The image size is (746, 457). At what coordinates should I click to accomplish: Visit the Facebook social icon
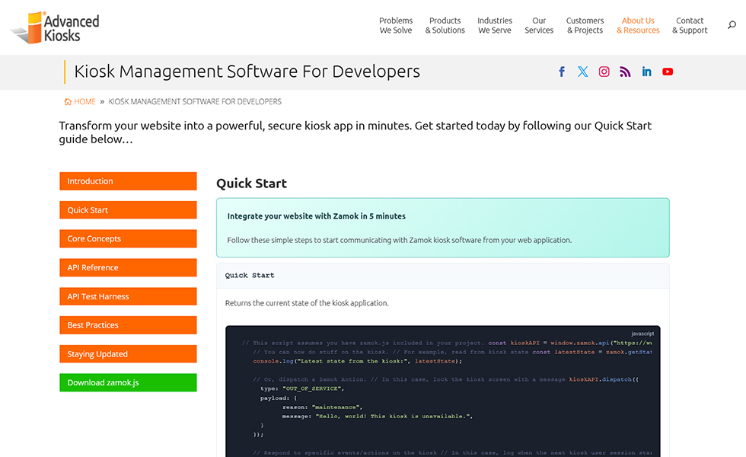(x=562, y=72)
